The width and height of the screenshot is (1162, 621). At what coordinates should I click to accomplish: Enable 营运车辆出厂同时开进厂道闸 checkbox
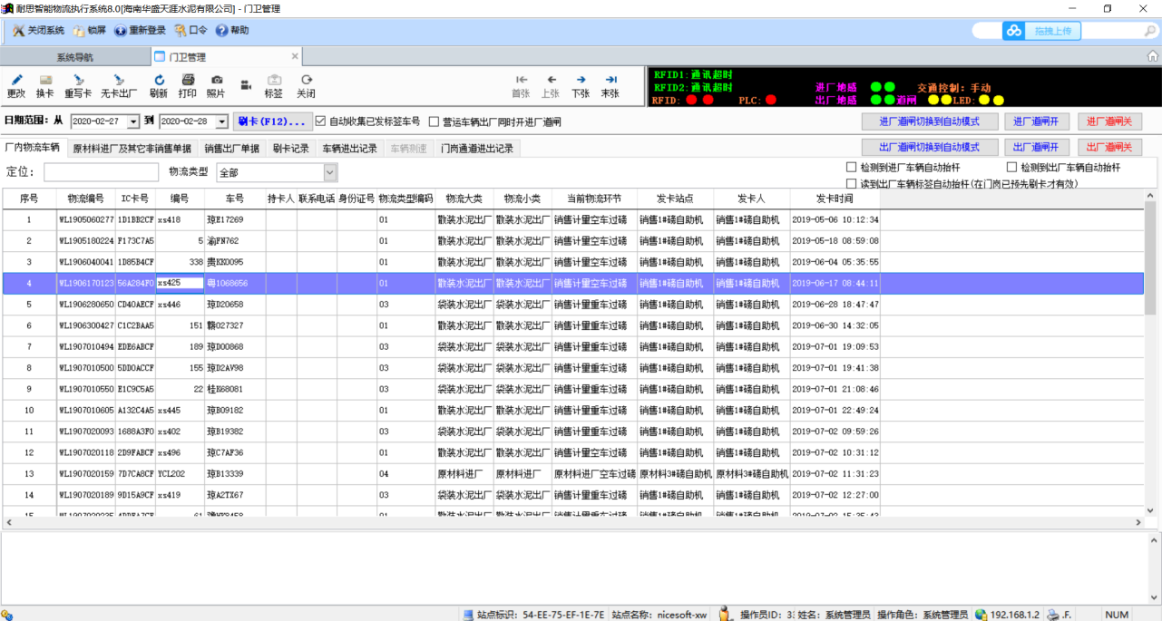(x=435, y=121)
